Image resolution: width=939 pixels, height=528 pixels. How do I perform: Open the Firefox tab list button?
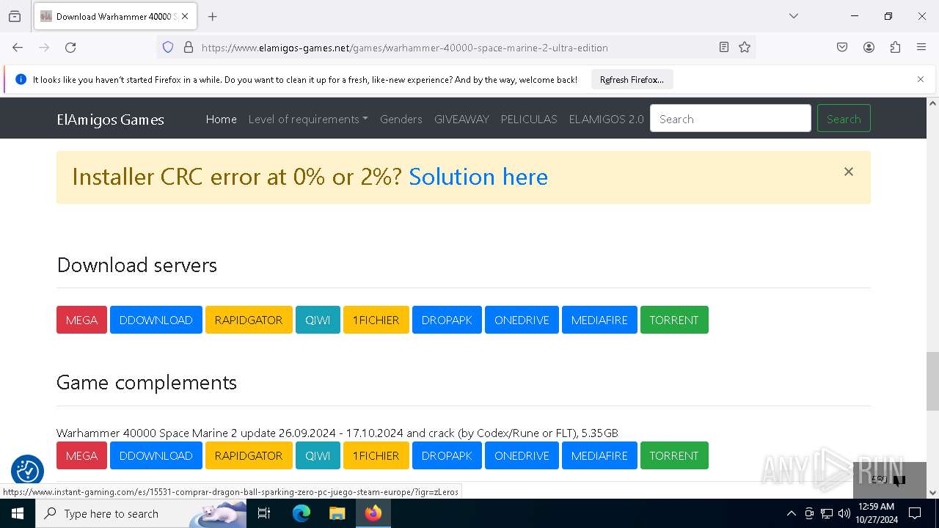[x=15, y=16]
